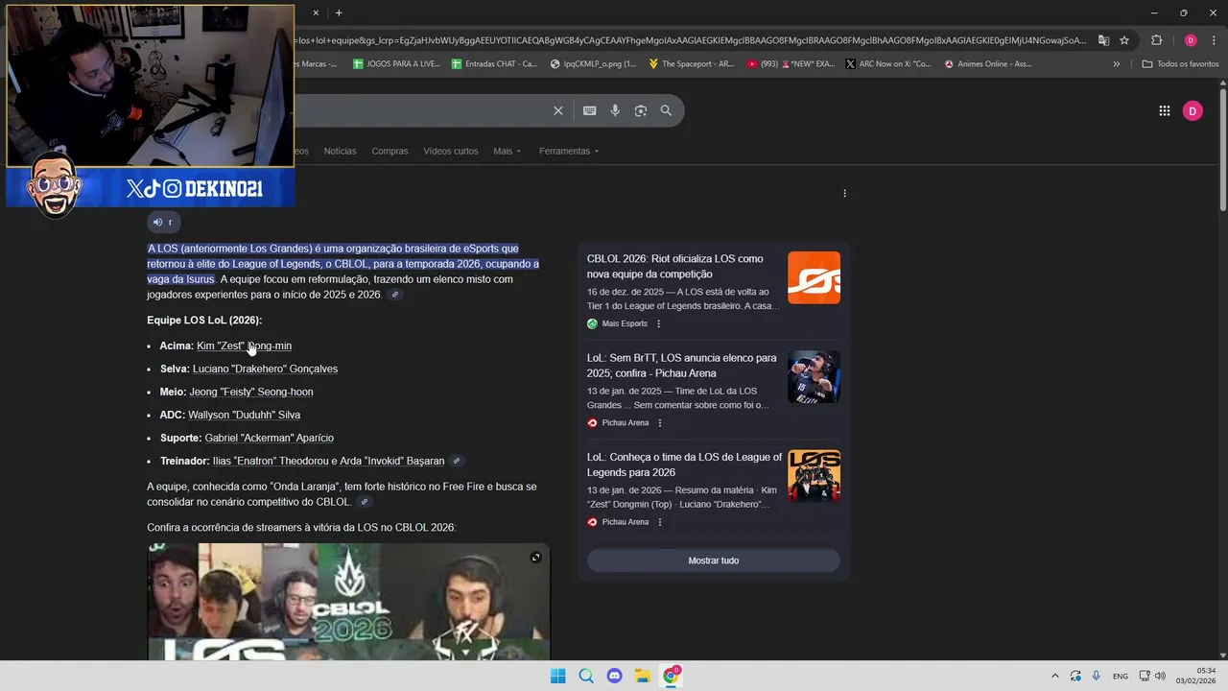Open File Explorer from the taskbar

(643, 676)
